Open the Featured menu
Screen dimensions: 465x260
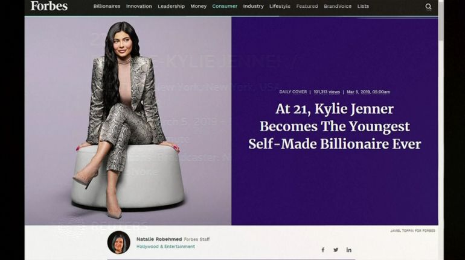tap(307, 6)
